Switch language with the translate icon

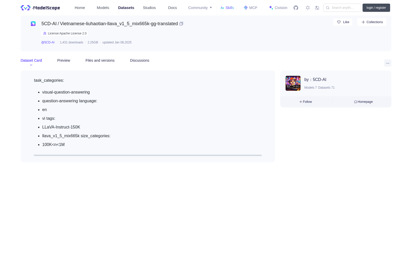[317, 8]
